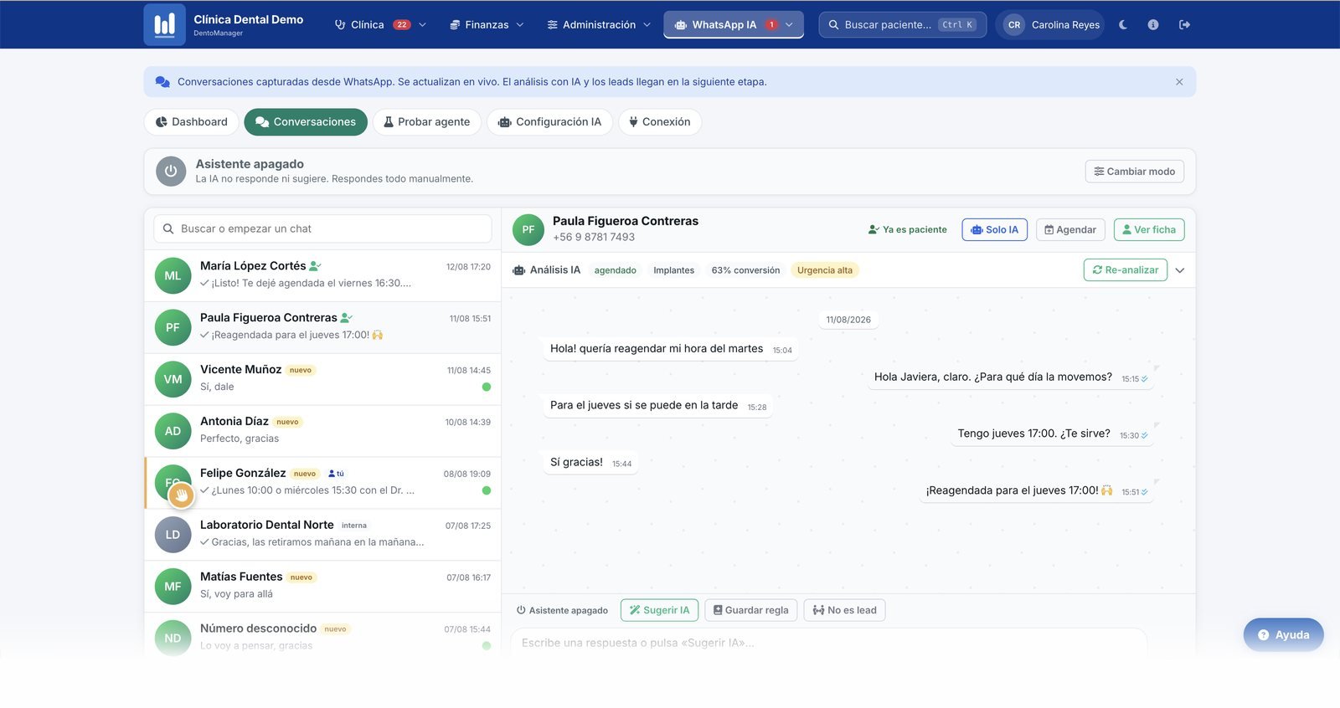The height and width of the screenshot is (708, 1340).
Task: Expand the Análisis IA chevron
Action: (x=1180, y=270)
